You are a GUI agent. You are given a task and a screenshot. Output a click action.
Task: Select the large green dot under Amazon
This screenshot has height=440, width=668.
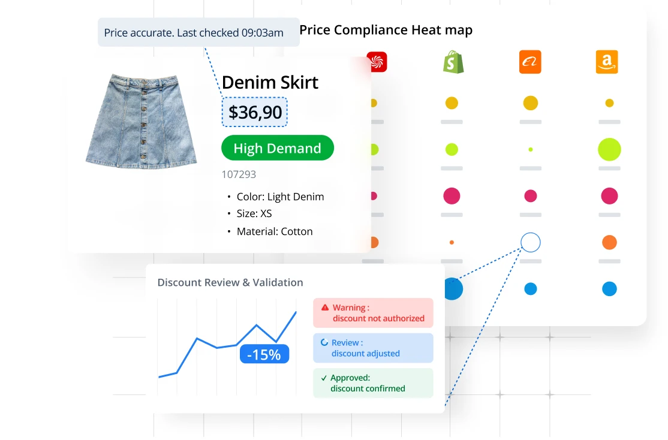coord(609,149)
